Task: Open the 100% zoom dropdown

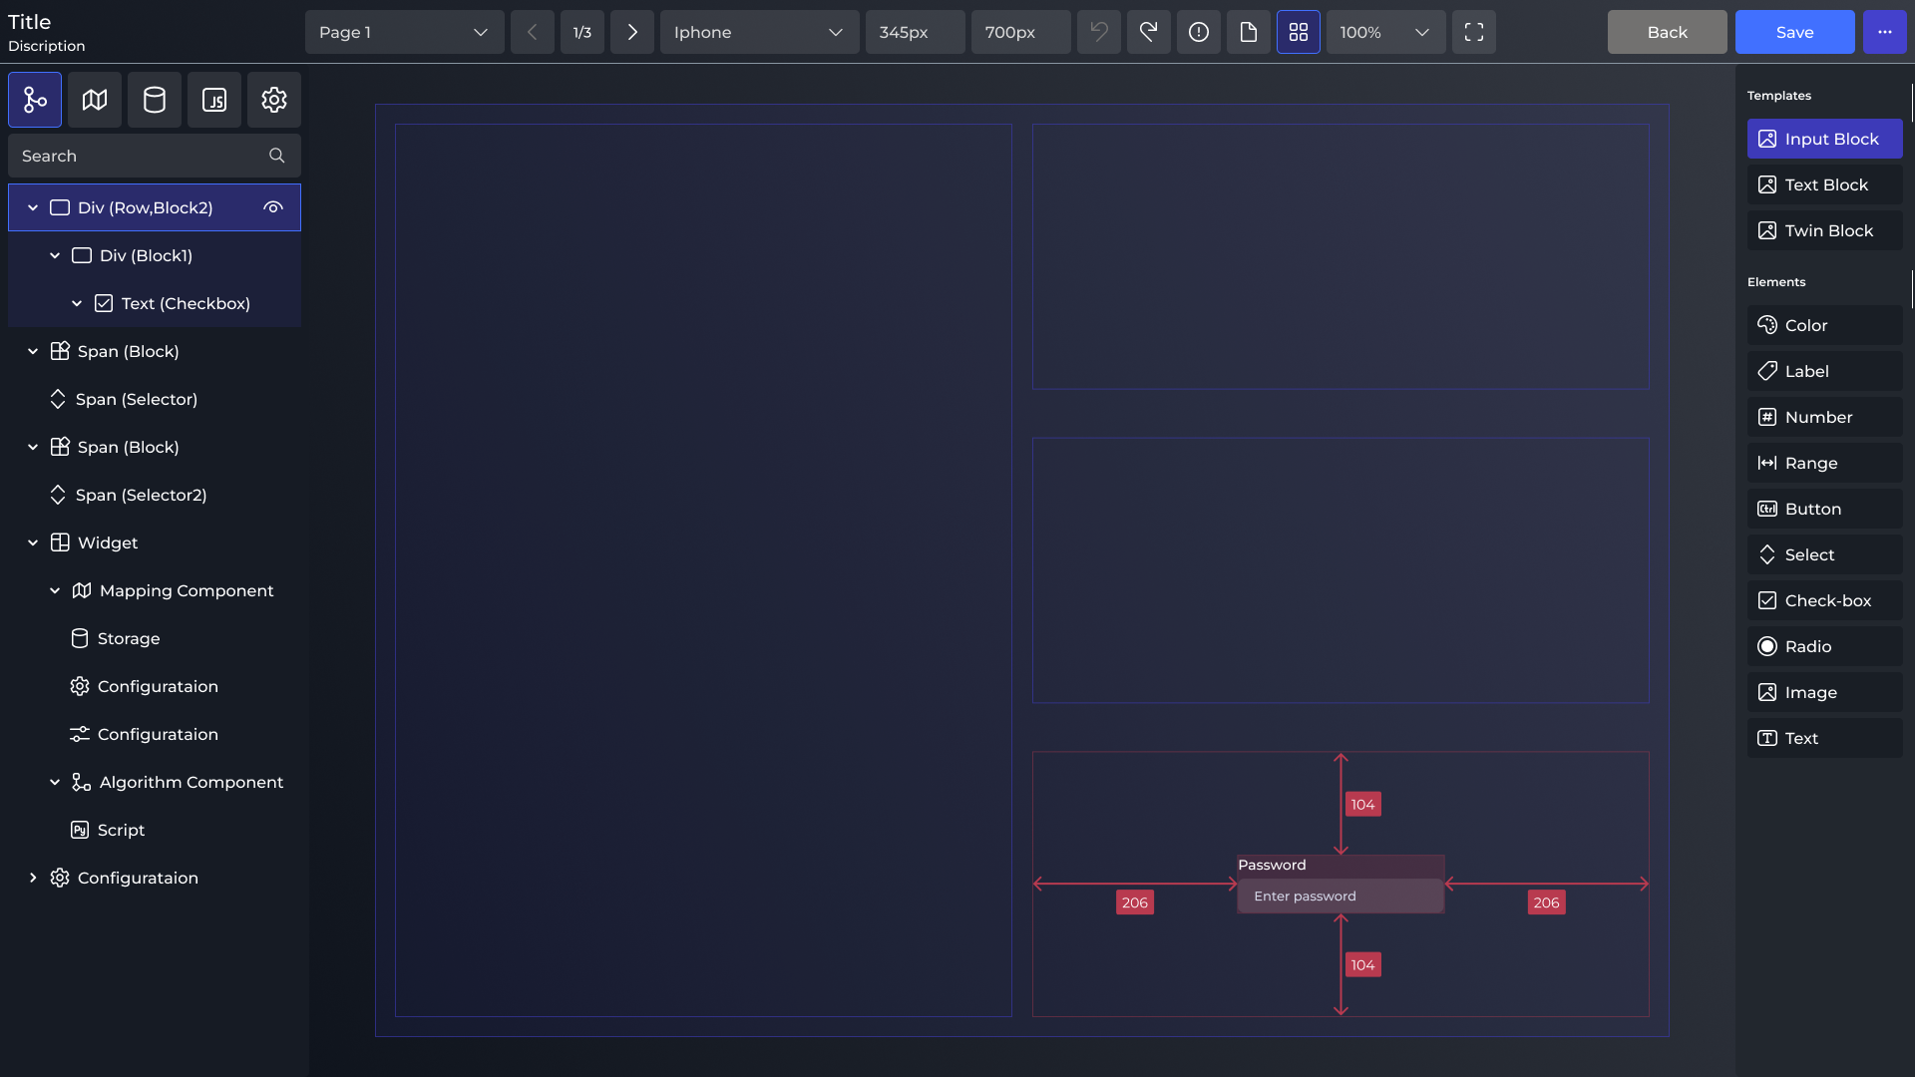Action: (1386, 32)
